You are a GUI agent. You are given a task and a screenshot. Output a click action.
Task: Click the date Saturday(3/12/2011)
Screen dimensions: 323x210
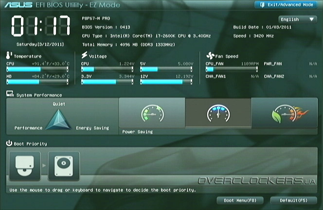40,44
